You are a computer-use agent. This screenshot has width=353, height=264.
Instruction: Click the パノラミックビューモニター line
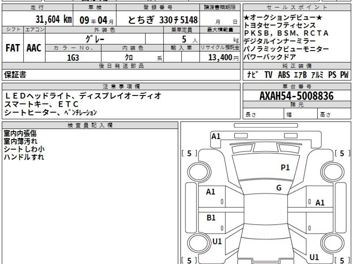click(x=286, y=49)
